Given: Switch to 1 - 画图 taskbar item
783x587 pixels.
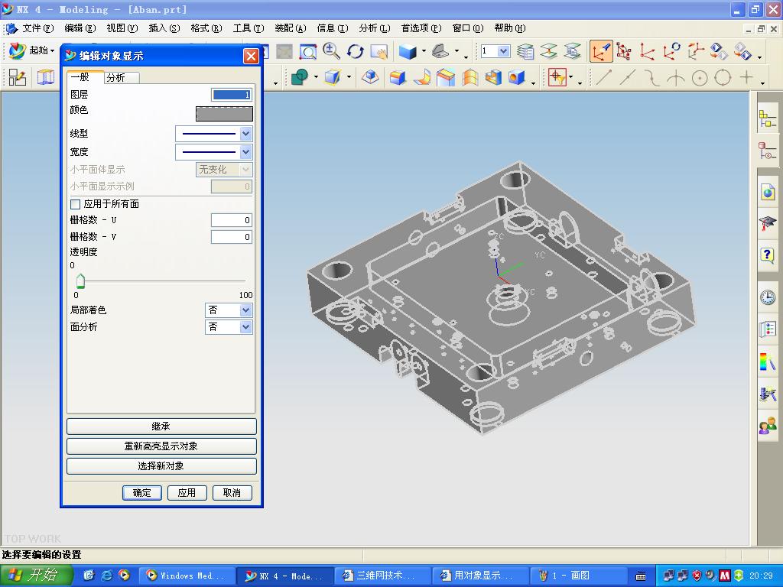Looking at the screenshot, I should [580, 576].
